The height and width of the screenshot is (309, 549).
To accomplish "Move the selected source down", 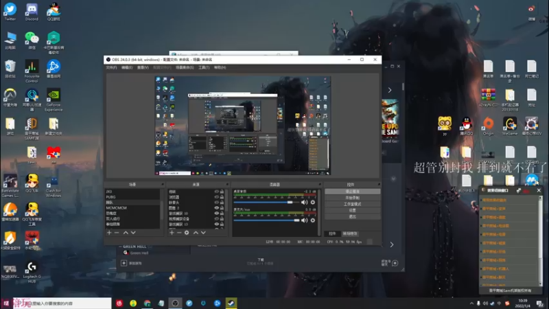I will click(203, 233).
